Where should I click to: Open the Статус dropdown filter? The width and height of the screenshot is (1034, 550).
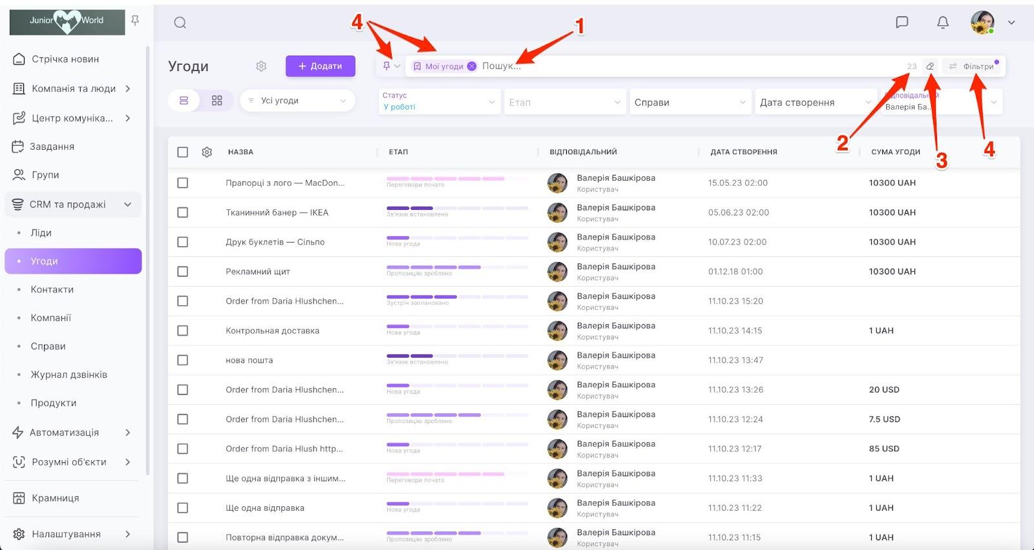(x=439, y=102)
